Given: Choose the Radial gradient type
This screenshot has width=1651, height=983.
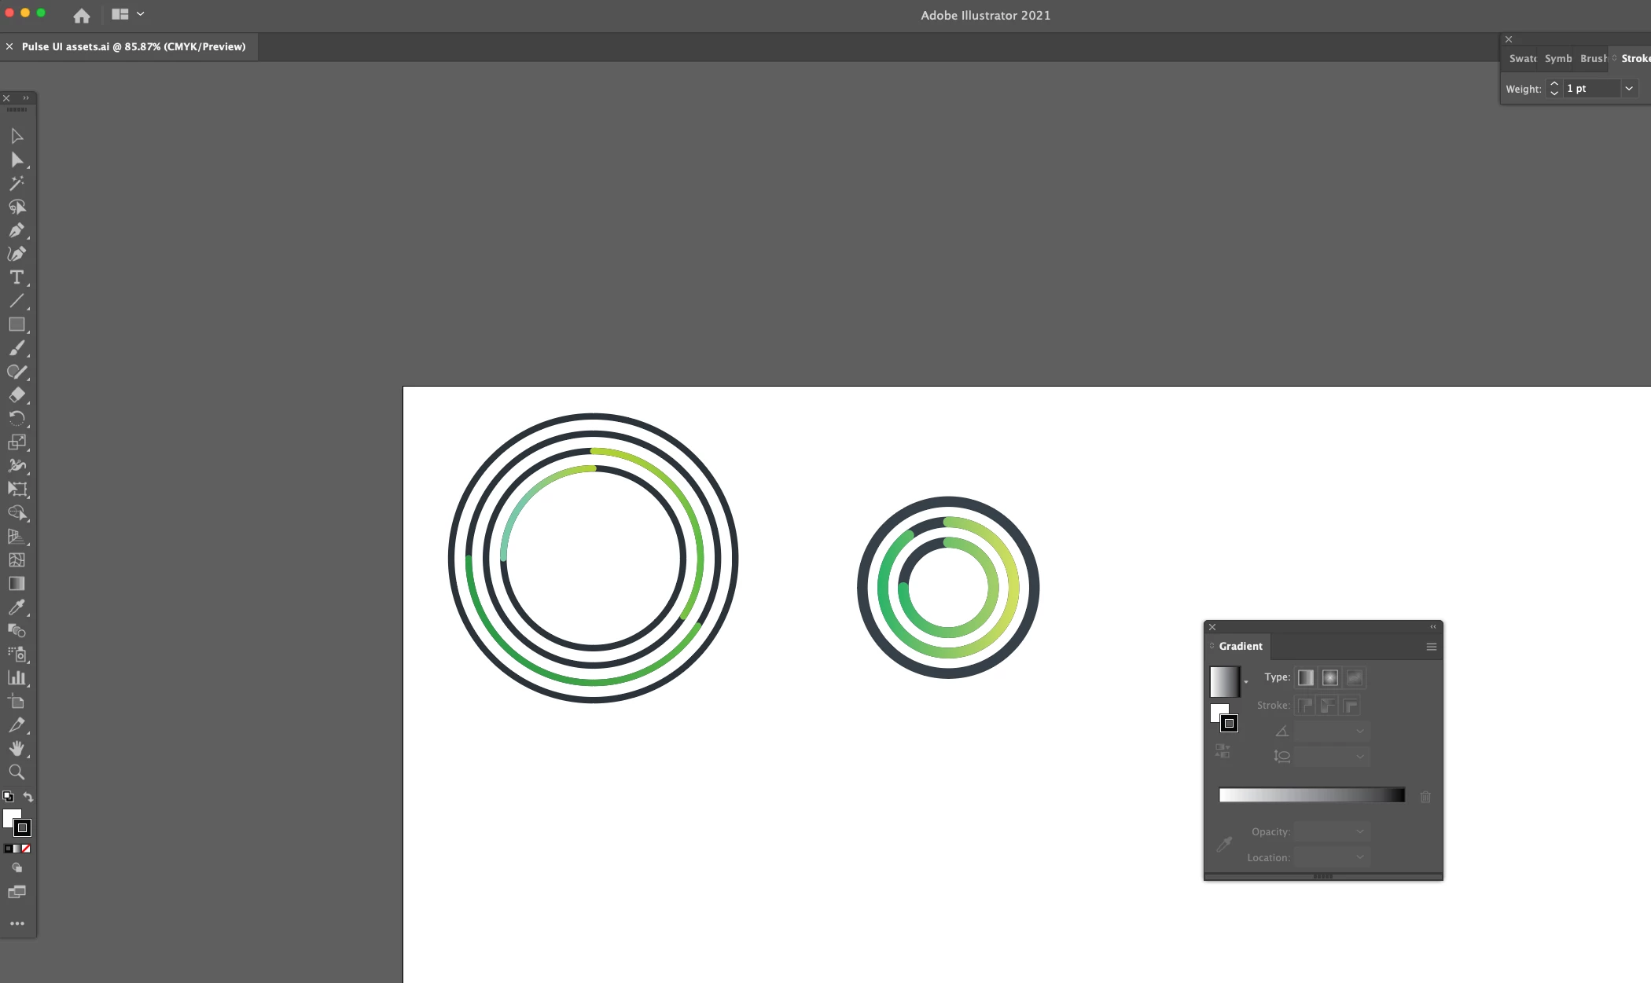Looking at the screenshot, I should [x=1329, y=677].
